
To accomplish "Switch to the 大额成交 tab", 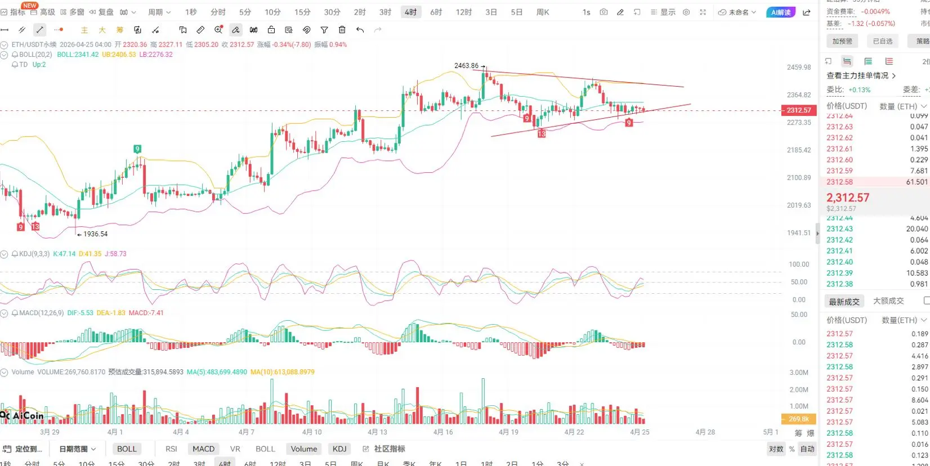I will 888,301.
